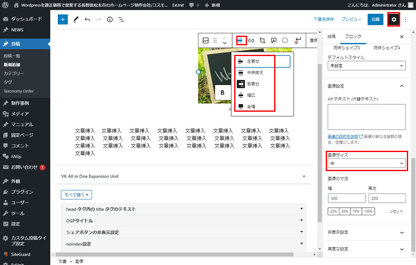416x265 pixels.
Task: Expand the 高度な設定 section
Action: pos(366,249)
